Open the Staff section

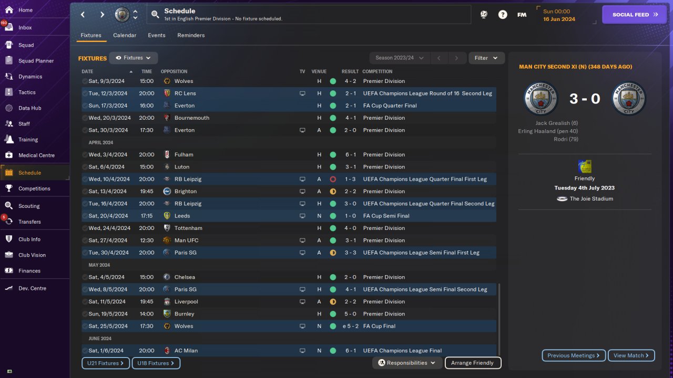click(24, 124)
